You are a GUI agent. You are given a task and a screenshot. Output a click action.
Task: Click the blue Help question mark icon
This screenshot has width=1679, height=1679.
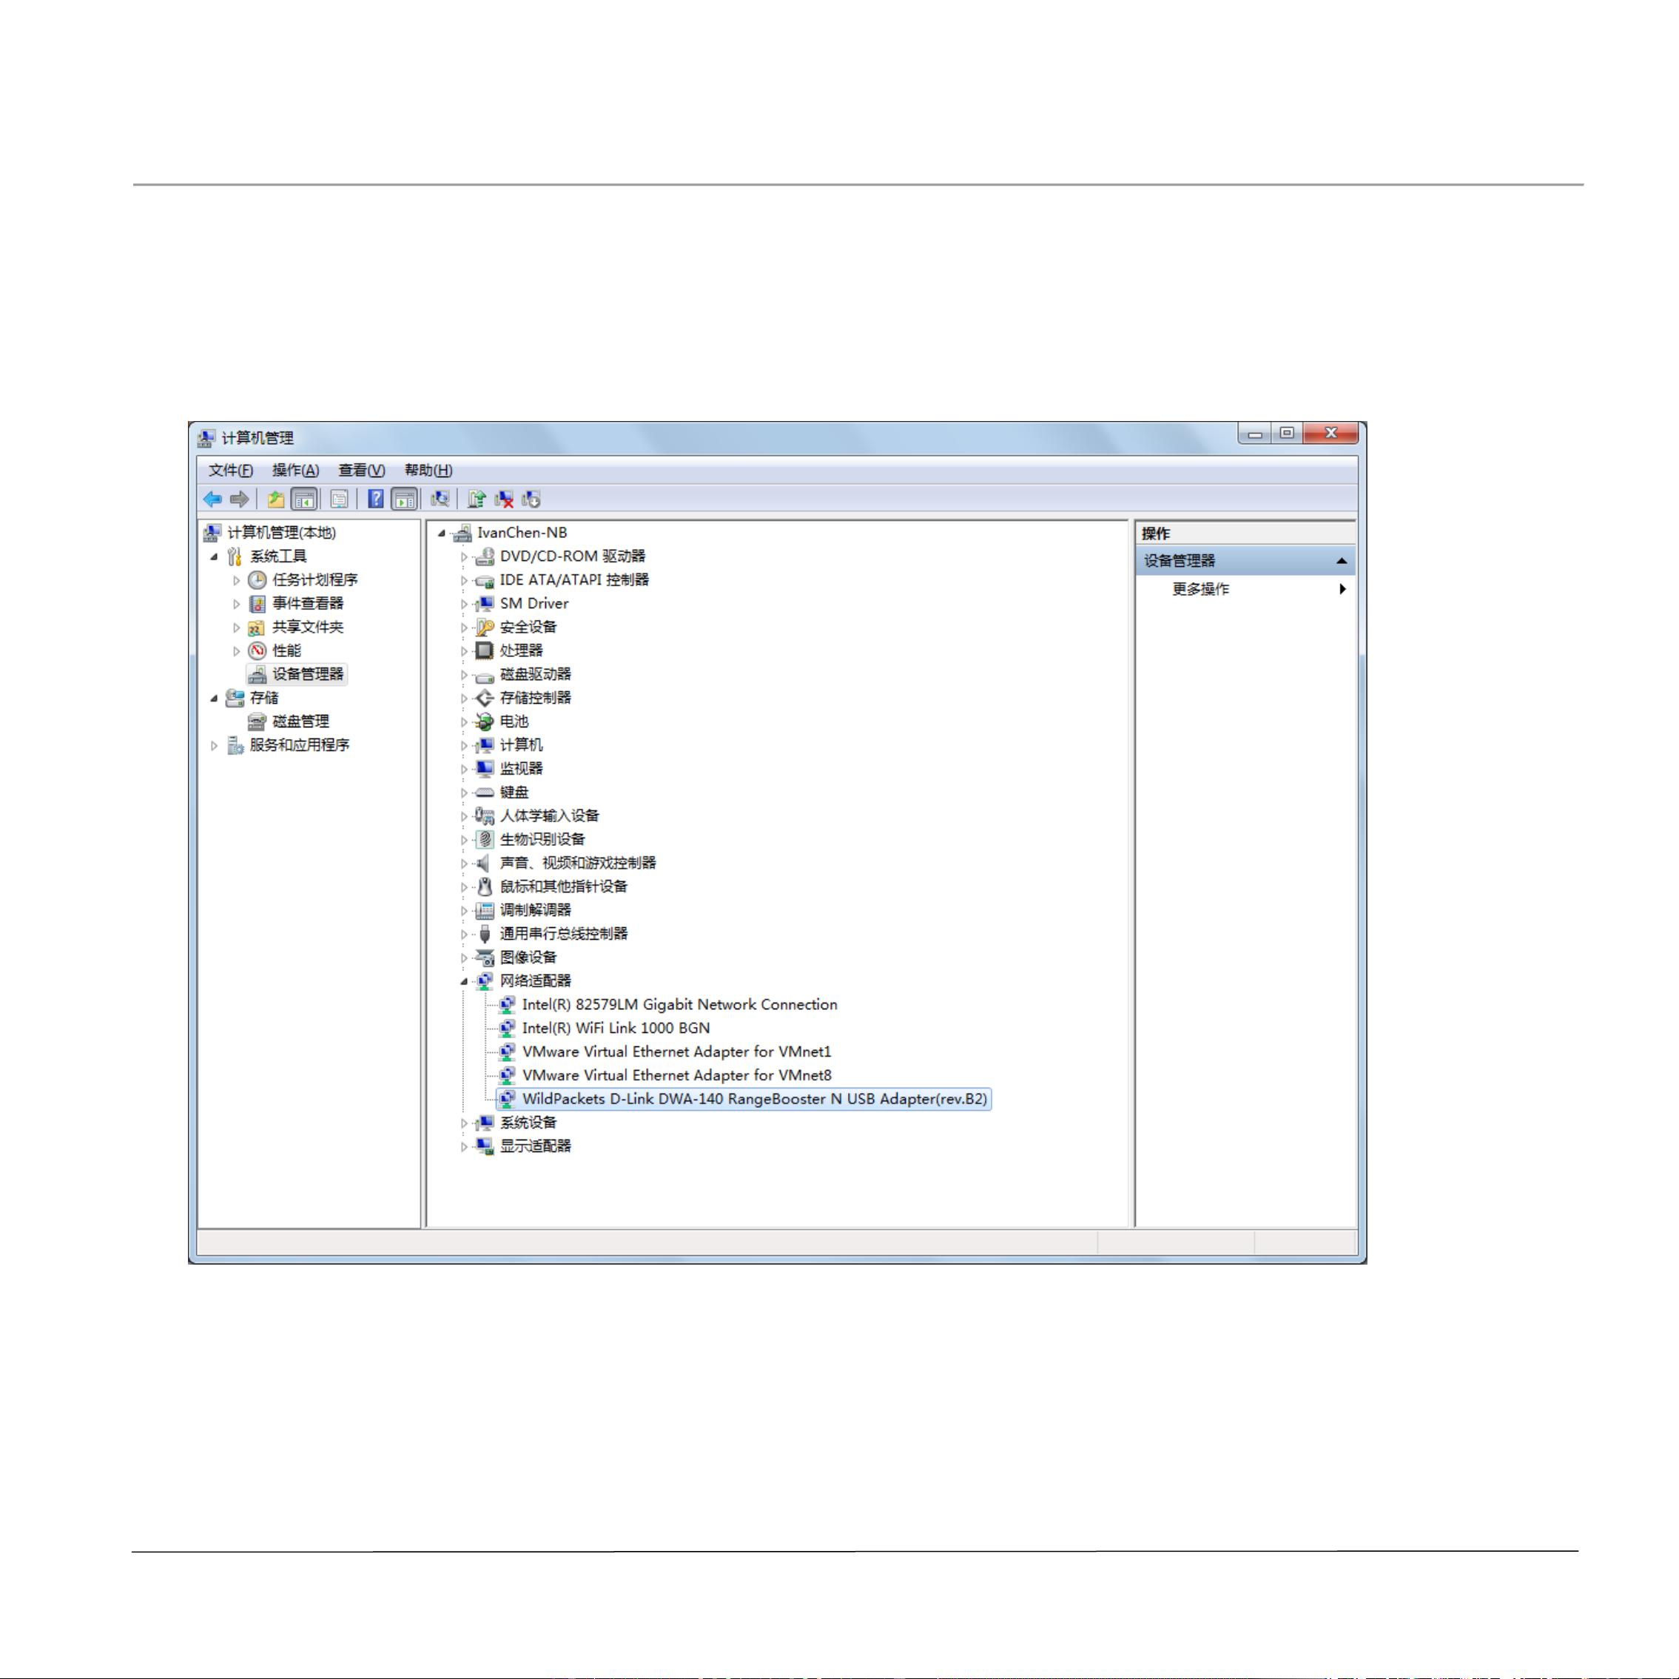coord(377,499)
